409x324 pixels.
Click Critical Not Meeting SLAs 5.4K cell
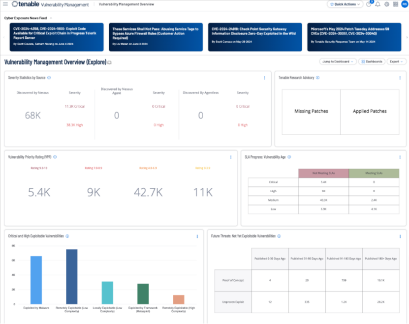tap(324, 182)
